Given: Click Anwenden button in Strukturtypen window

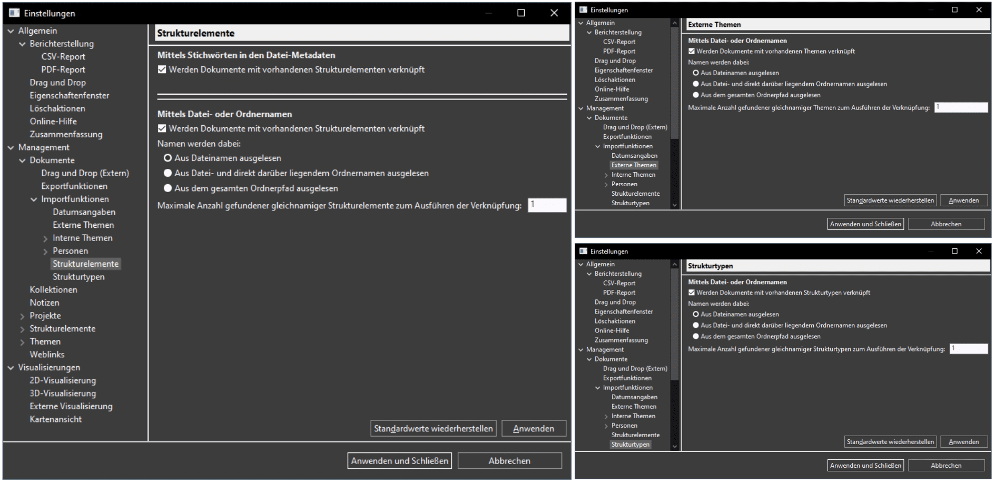Looking at the screenshot, I should pyautogui.click(x=964, y=442).
